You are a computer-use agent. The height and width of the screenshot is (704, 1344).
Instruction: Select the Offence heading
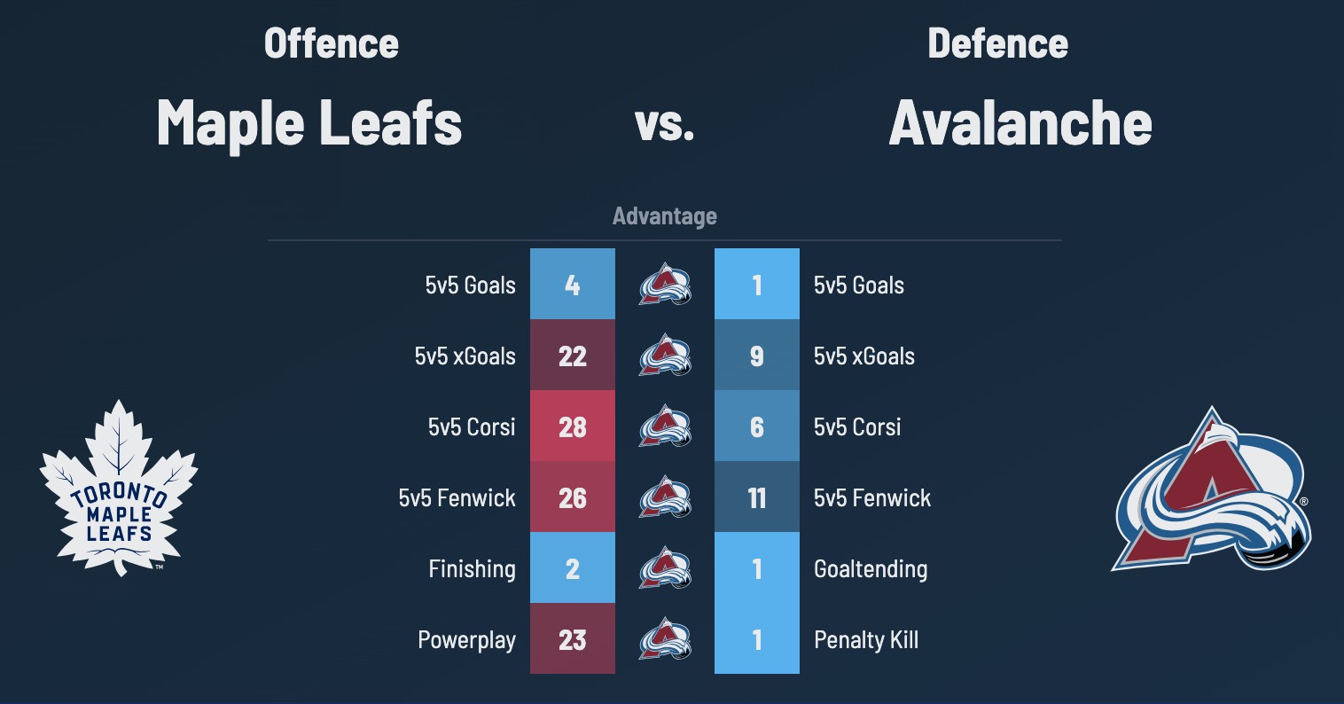click(x=332, y=43)
